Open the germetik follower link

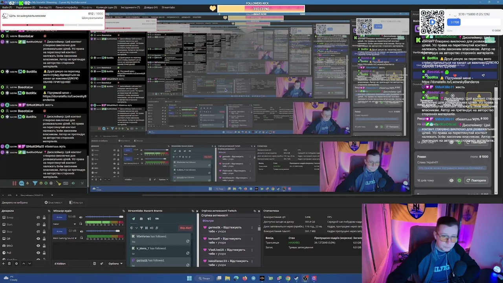tap(142, 260)
